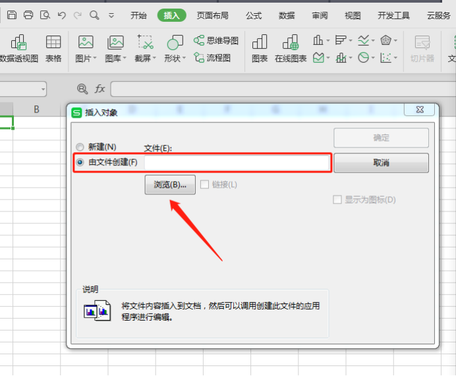Insert a pie chart from ribbon
The height and width of the screenshot is (376, 456).
(x=364, y=57)
